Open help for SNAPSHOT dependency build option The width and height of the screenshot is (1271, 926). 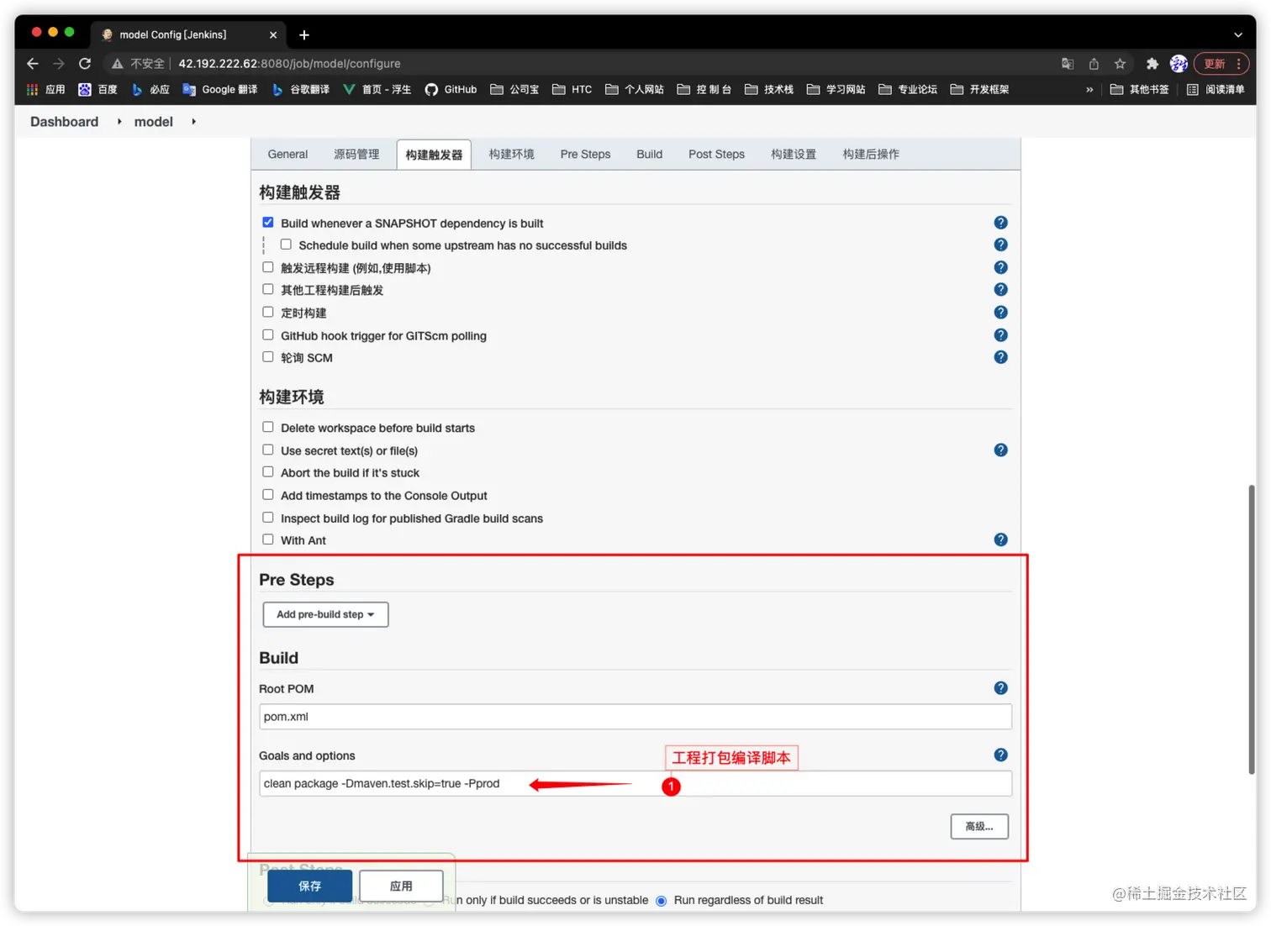(x=1000, y=223)
